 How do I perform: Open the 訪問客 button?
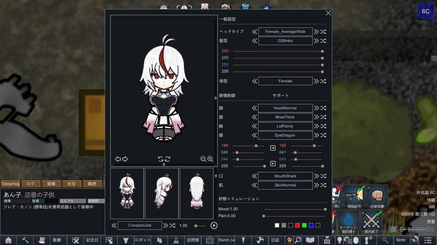(x=193, y=240)
